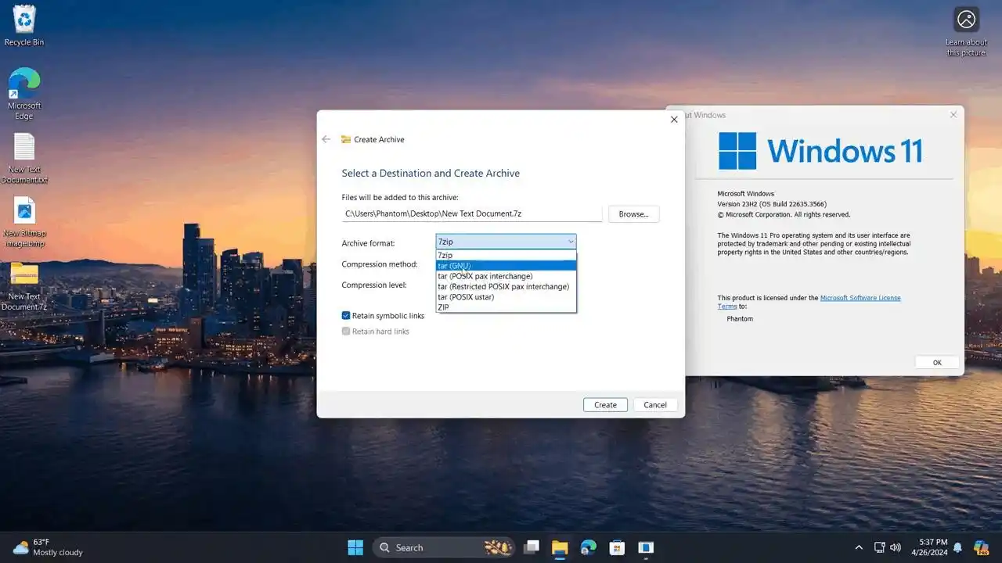The width and height of the screenshot is (1002, 563).
Task: Open the Windows Start menu
Action: pyautogui.click(x=355, y=547)
